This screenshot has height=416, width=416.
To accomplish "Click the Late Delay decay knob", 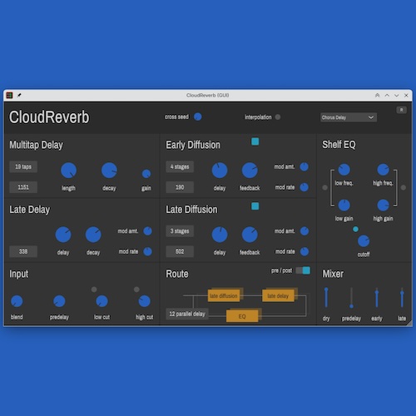I will point(93,235).
